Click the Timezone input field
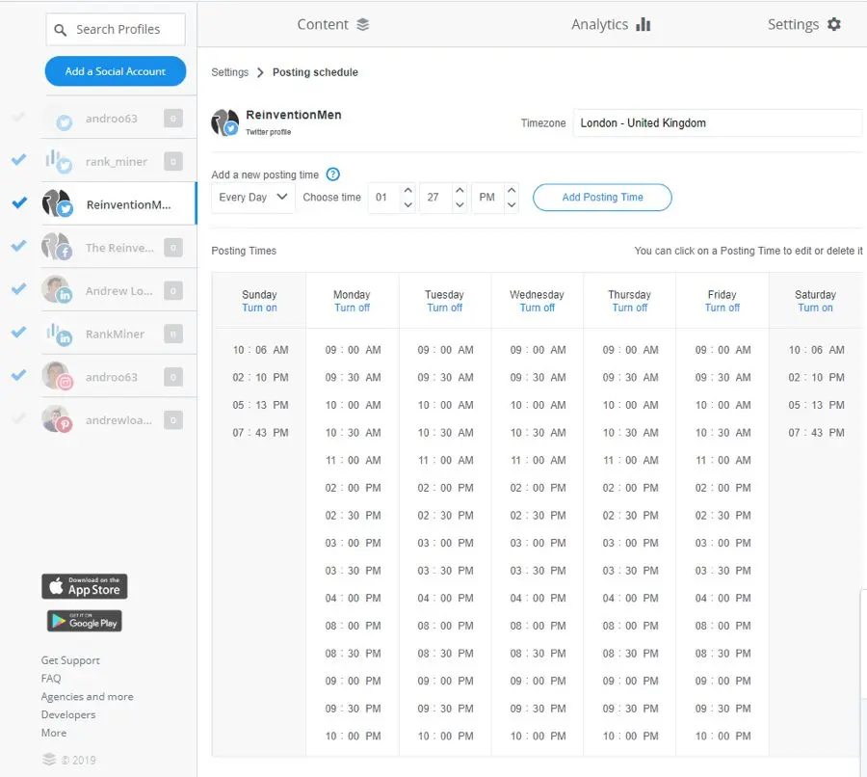The height and width of the screenshot is (777, 867). tap(717, 123)
